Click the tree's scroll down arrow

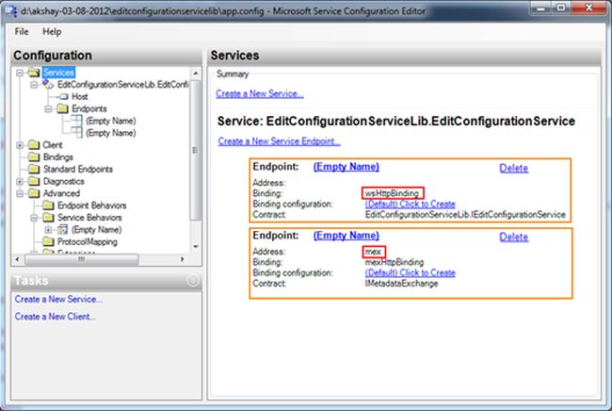[196, 247]
